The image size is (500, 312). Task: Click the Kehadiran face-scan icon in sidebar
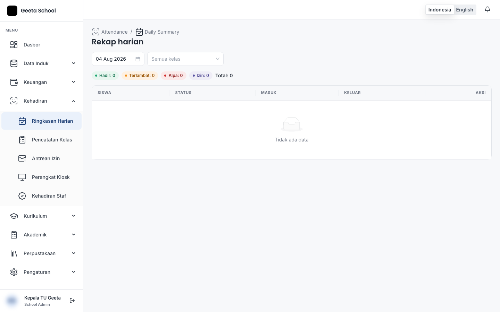[14, 101]
